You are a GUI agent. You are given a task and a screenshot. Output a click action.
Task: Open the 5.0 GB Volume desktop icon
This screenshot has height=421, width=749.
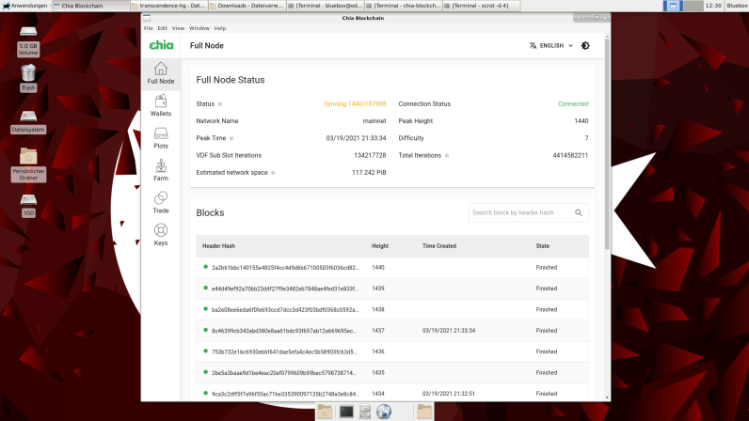tap(28, 41)
